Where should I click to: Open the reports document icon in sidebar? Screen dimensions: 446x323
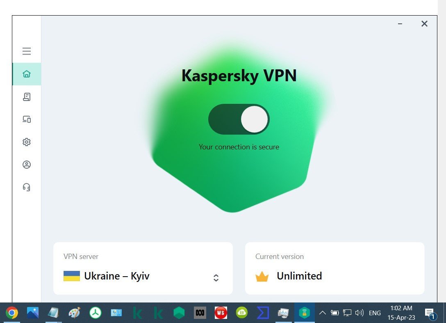pos(27,97)
